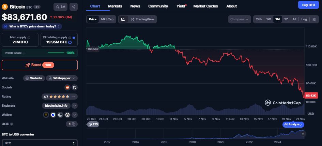
Task: Switch to the News tab
Action: (135, 6)
